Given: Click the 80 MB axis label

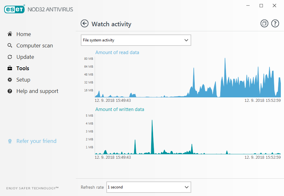Looking at the screenshot, I should pyautogui.click(x=89, y=58).
